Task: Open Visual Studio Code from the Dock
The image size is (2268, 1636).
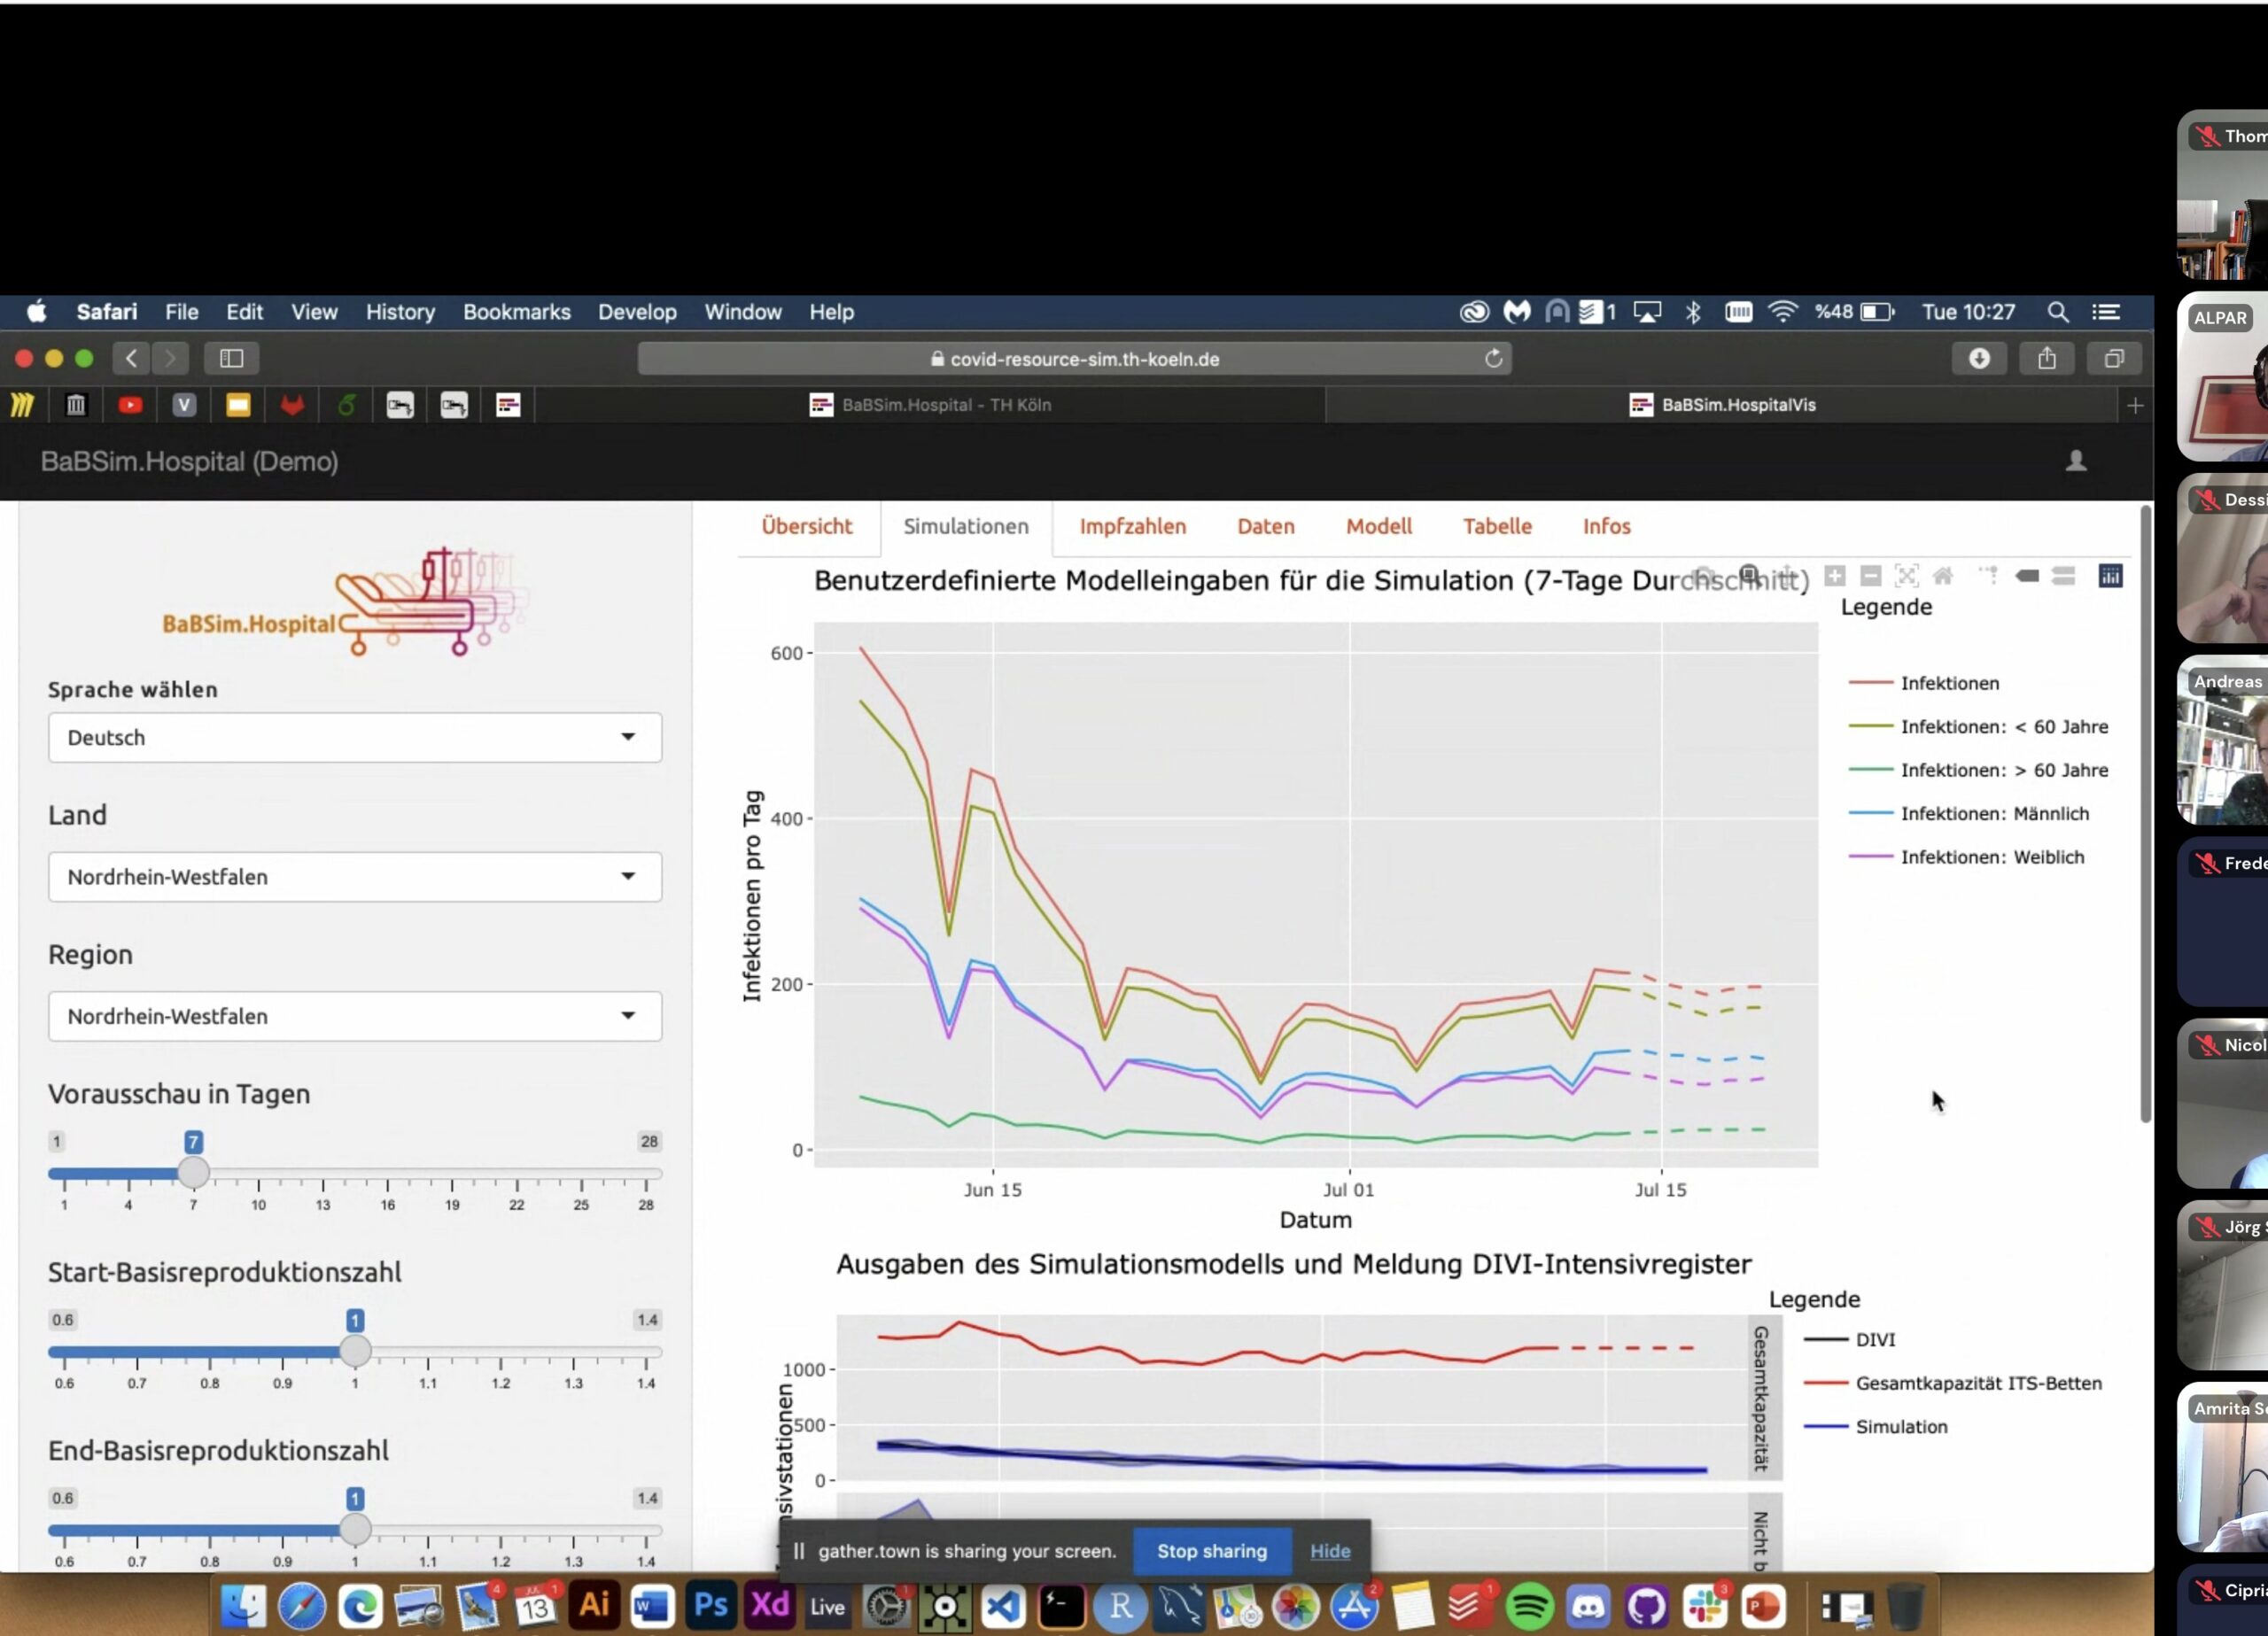Action: pyautogui.click(x=1003, y=1606)
